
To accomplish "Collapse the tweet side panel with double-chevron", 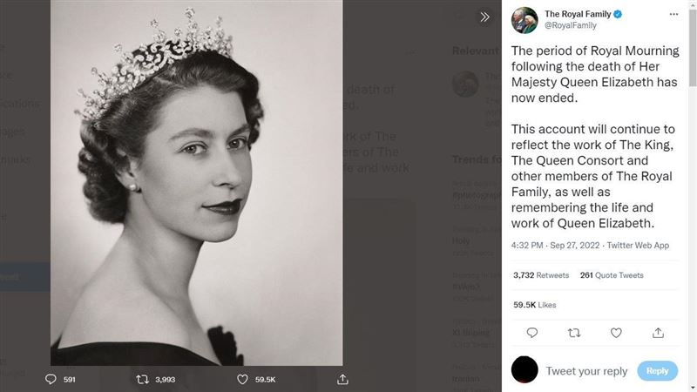I will point(485,17).
